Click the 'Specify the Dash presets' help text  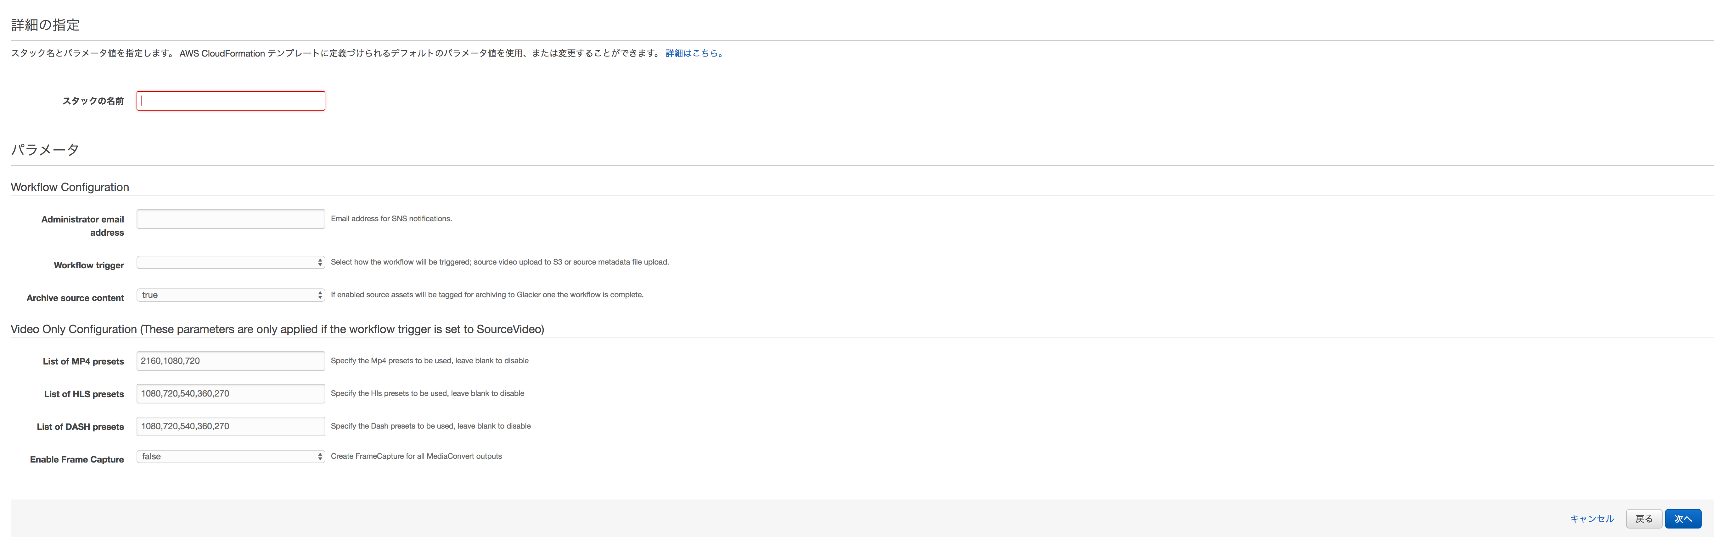pyautogui.click(x=431, y=426)
